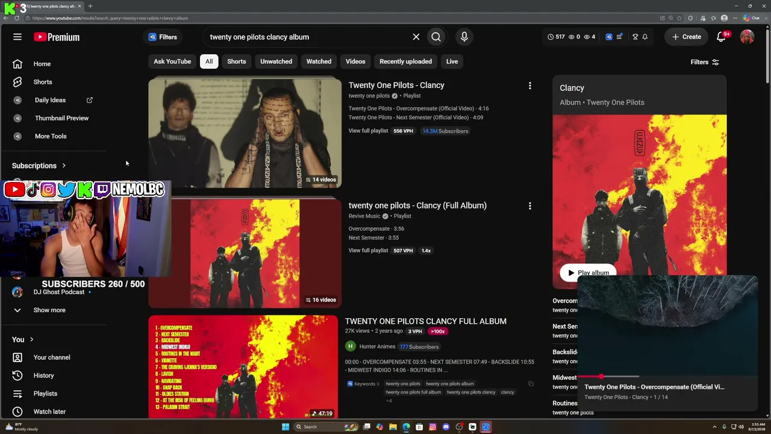Open the vidIQ Filters button beside search
This screenshot has height=434, width=771.
point(163,37)
